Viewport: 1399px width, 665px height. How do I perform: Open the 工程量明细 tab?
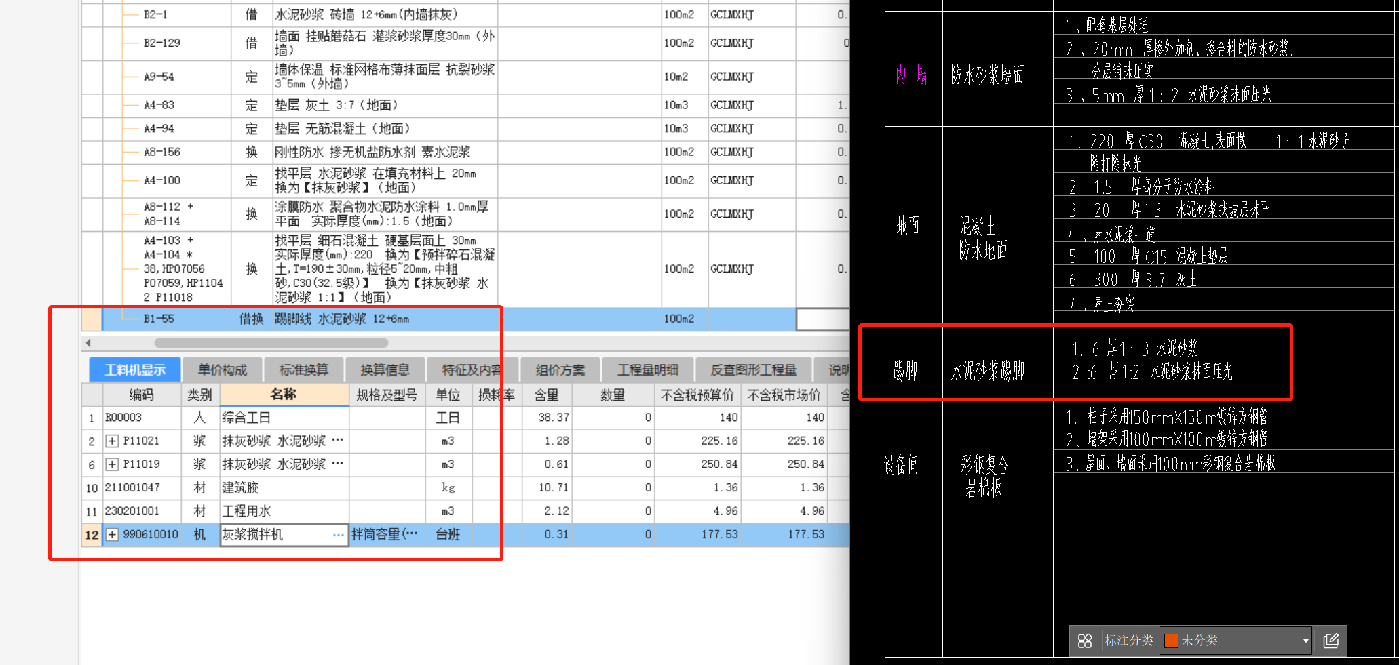click(x=648, y=370)
